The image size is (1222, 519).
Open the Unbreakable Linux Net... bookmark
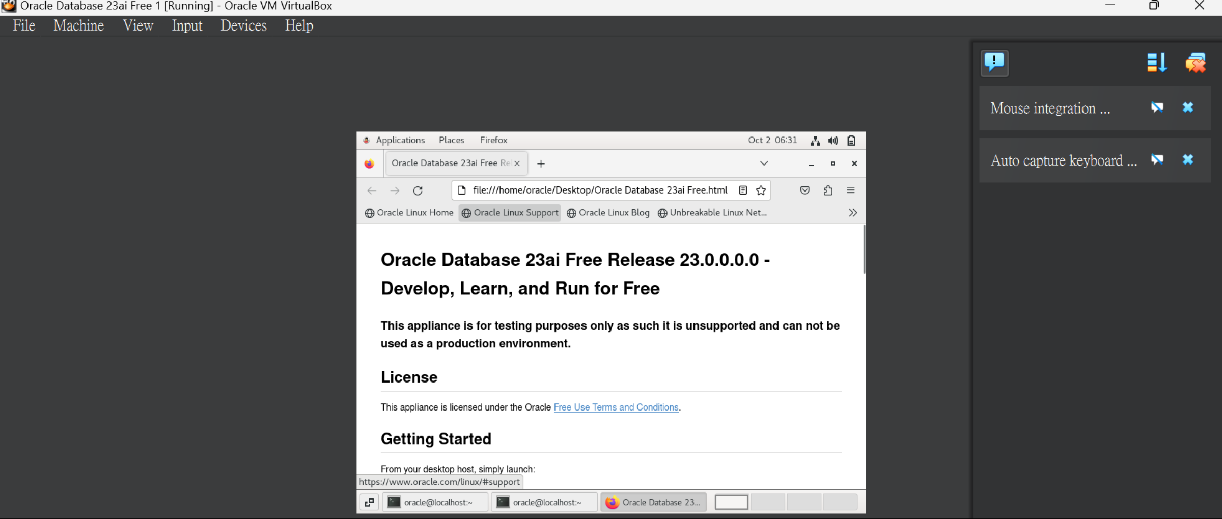click(712, 213)
